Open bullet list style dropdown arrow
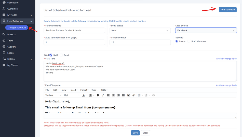242x137 pixels. tap(142, 95)
